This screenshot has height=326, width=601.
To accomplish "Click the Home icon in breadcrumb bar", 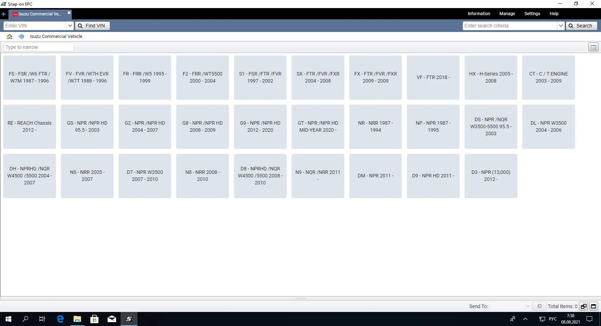I will click(x=9, y=37).
